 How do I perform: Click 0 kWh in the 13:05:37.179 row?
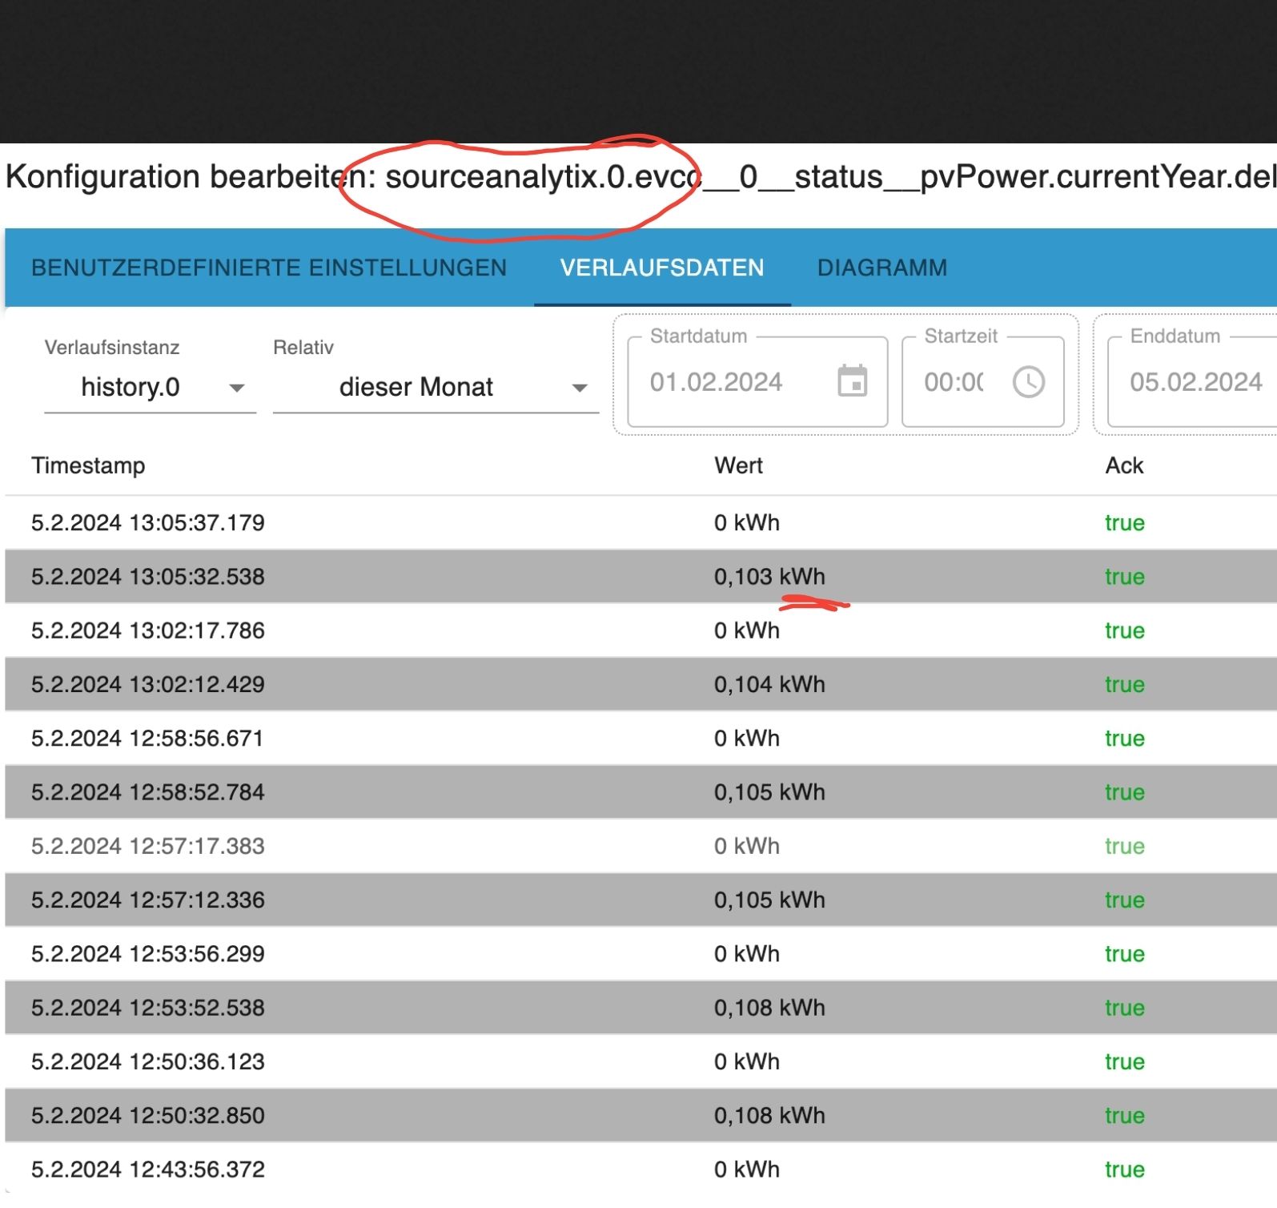(747, 522)
